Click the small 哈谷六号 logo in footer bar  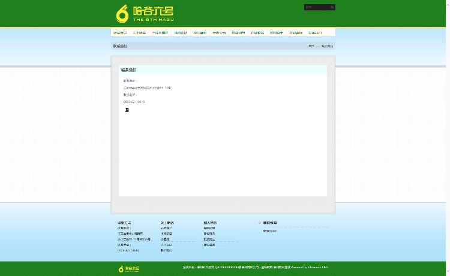(x=129, y=269)
